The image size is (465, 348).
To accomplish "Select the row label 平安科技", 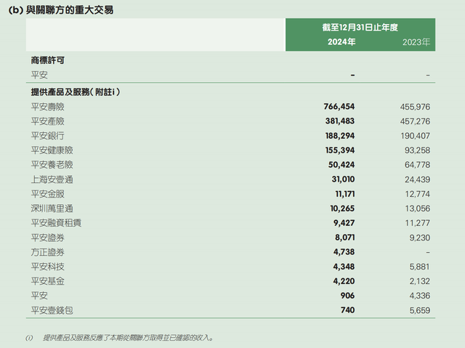I will click(x=48, y=267).
